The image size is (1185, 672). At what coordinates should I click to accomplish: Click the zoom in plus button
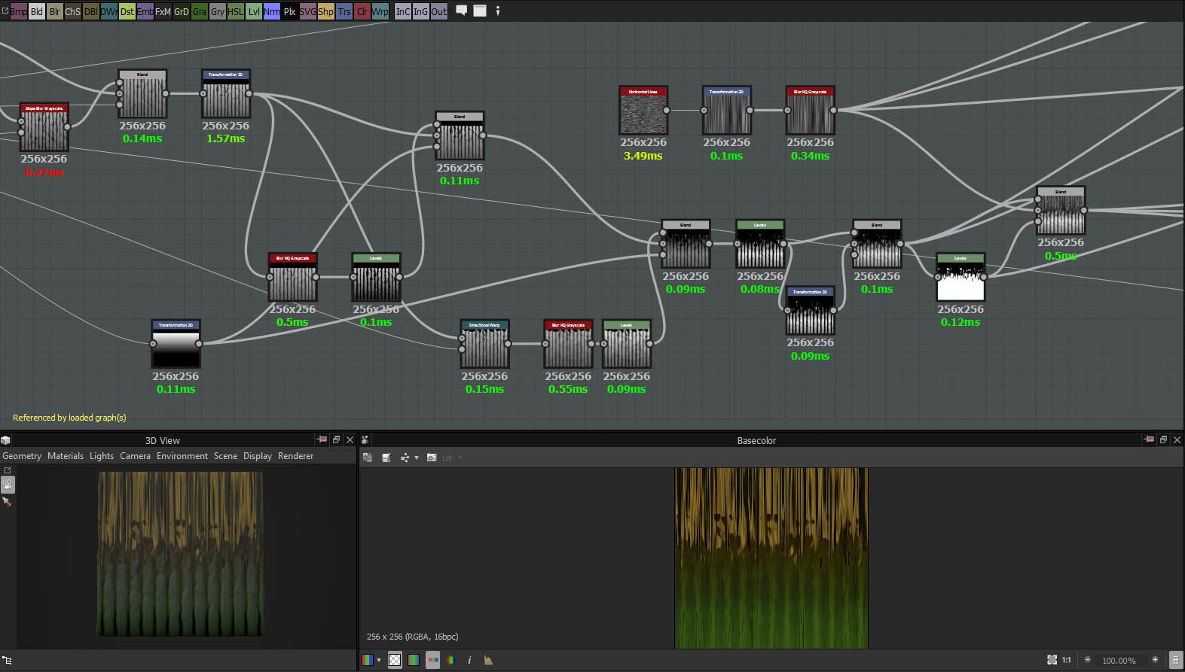click(1155, 660)
